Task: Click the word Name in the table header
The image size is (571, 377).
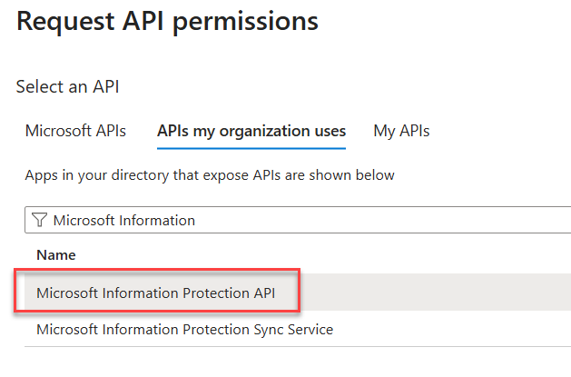Action: [x=55, y=255]
